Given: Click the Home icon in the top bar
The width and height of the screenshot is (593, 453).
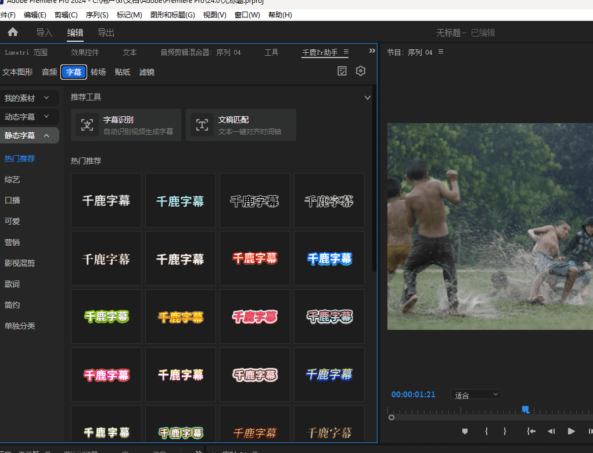Looking at the screenshot, I should pos(13,33).
